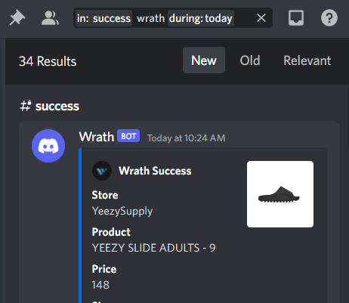Viewport: 349px width, 303px height.
Task: Open the Yeezy slide product thumbnail
Action: pyautogui.click(x=280, y=194)
